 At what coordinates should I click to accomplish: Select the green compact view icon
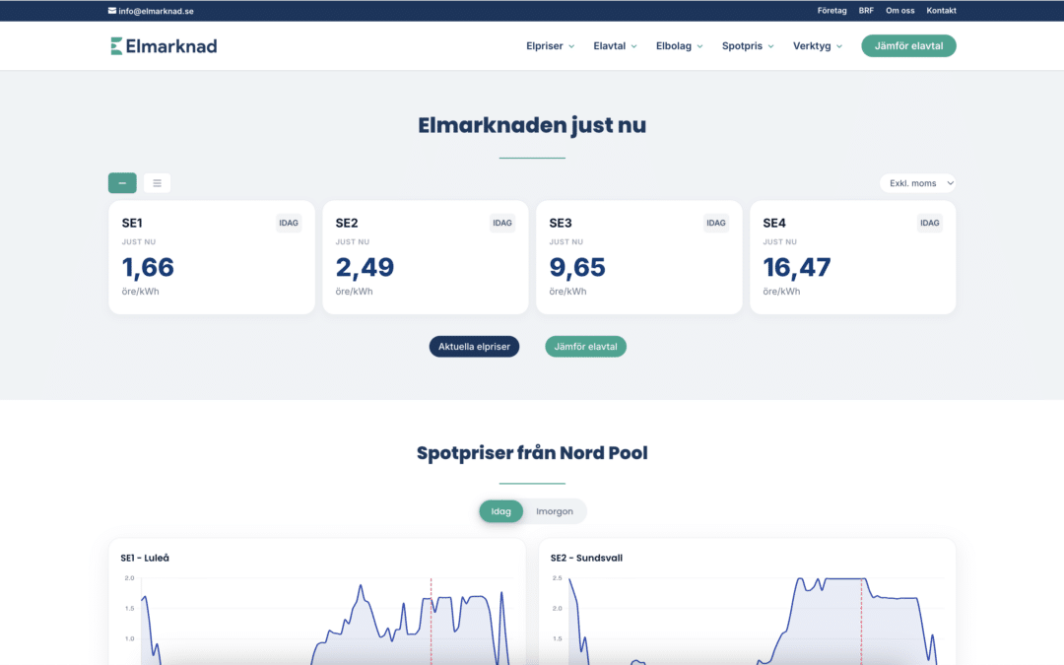pos(121,182)
